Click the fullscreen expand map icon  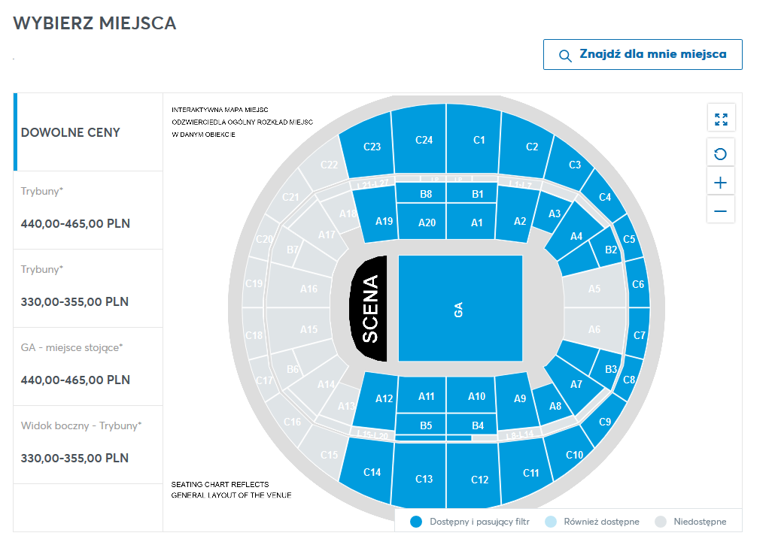721,119
